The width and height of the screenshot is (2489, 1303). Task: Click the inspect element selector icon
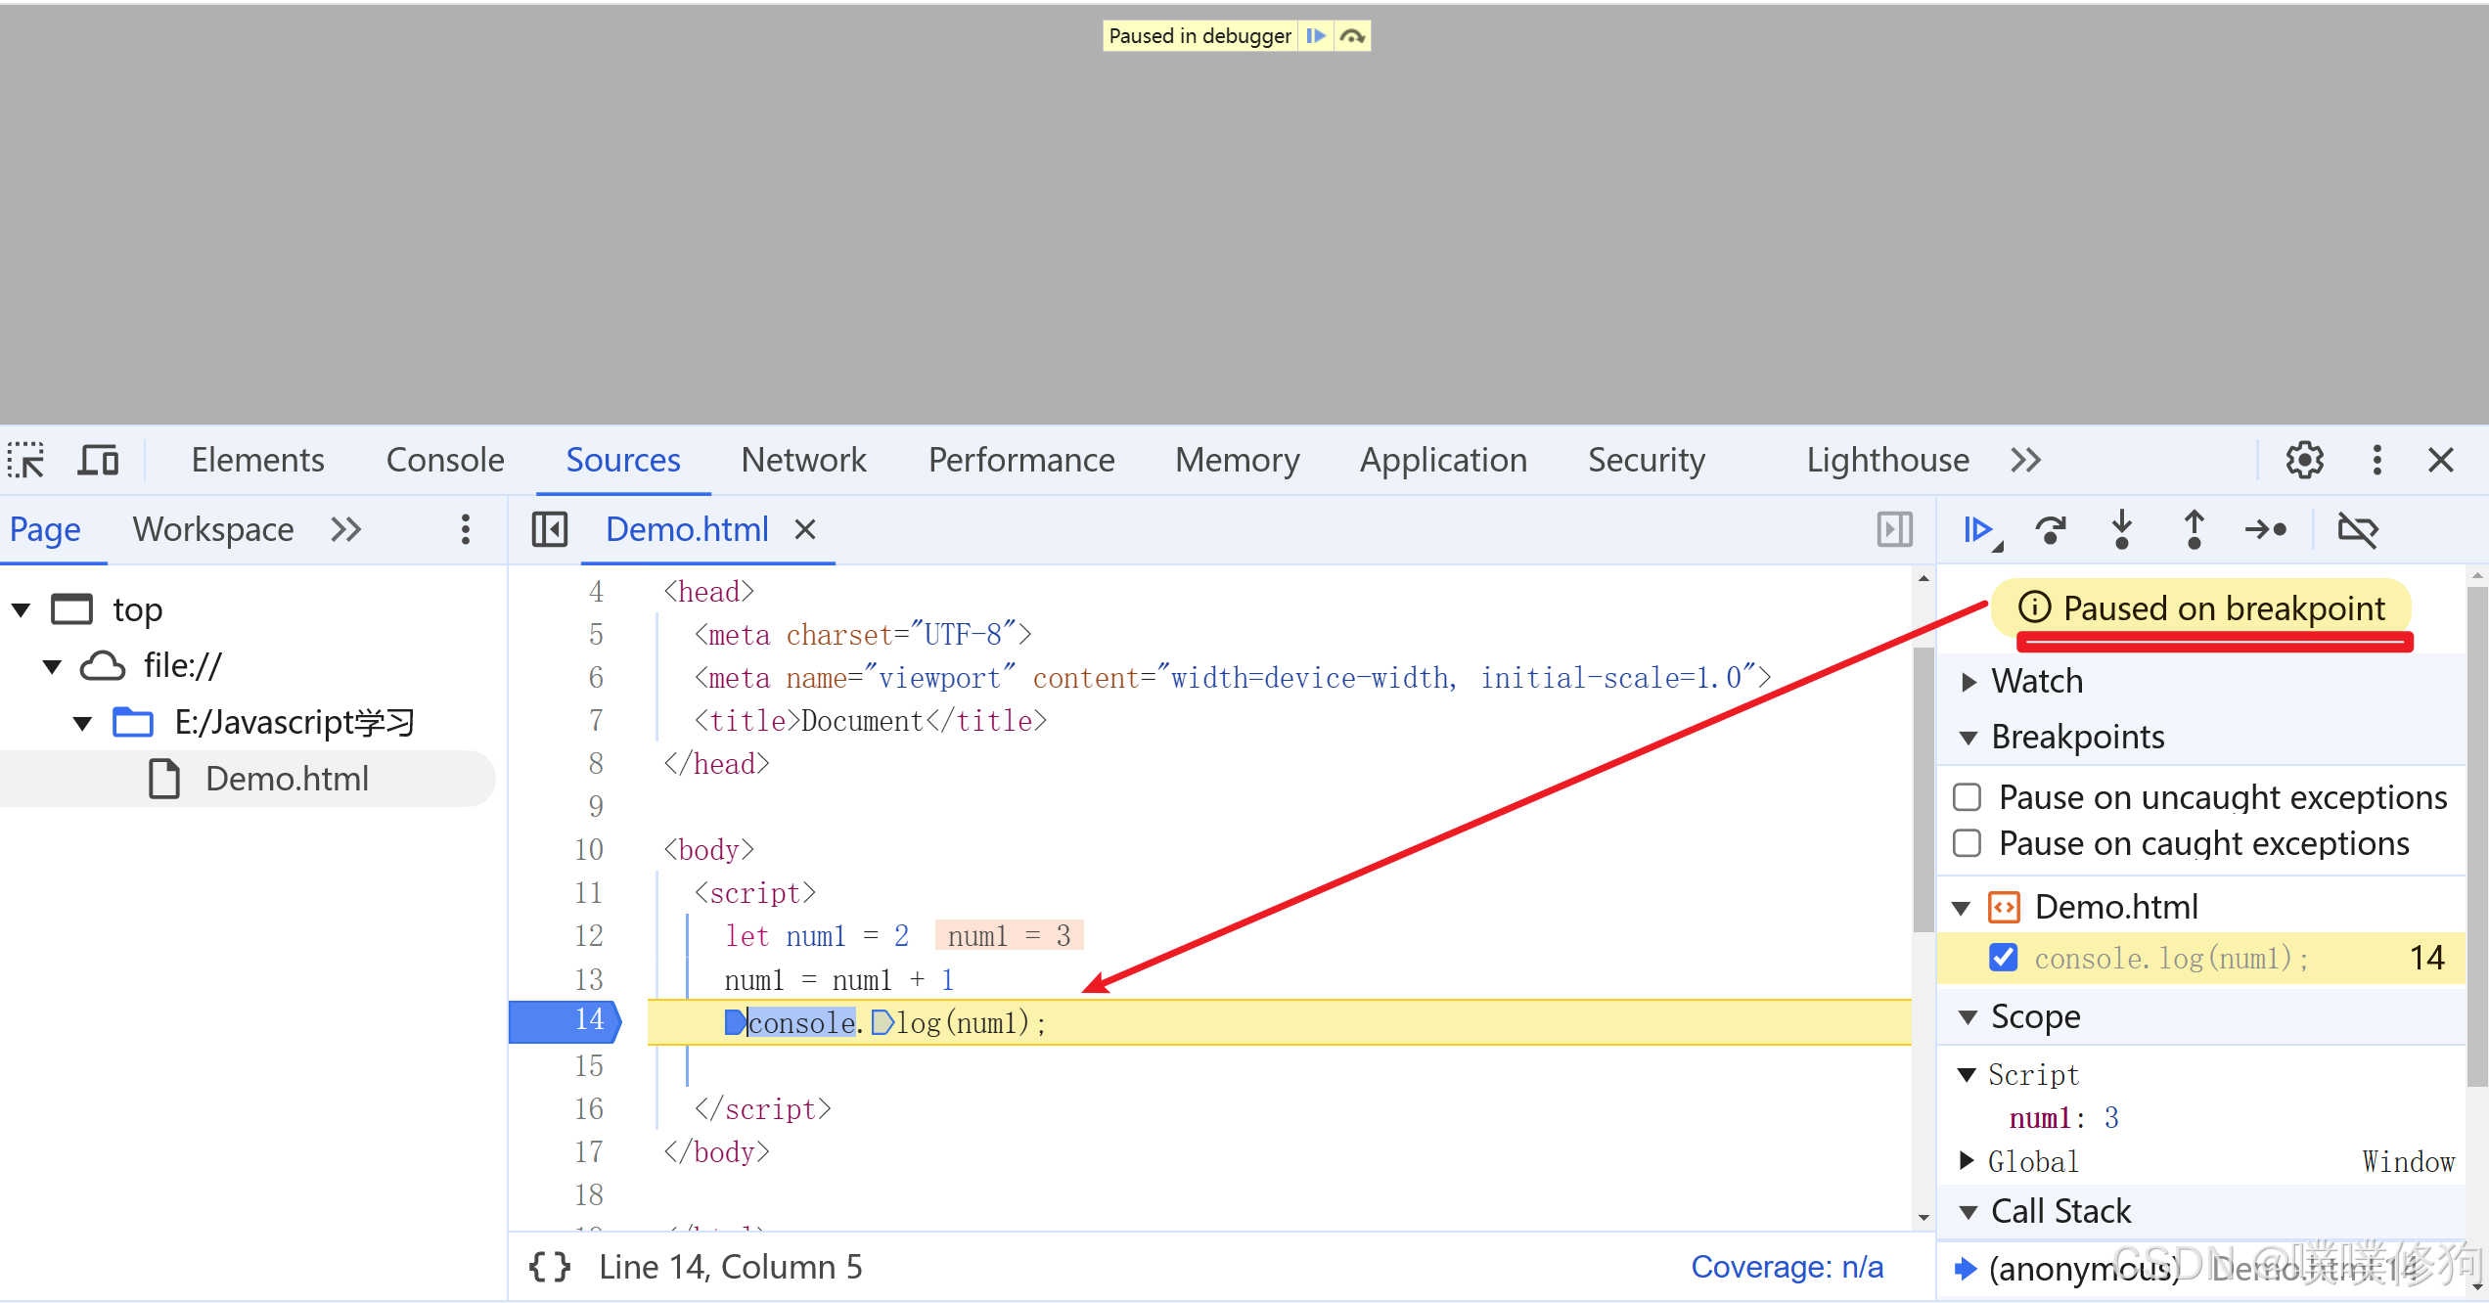pos(26,460)
